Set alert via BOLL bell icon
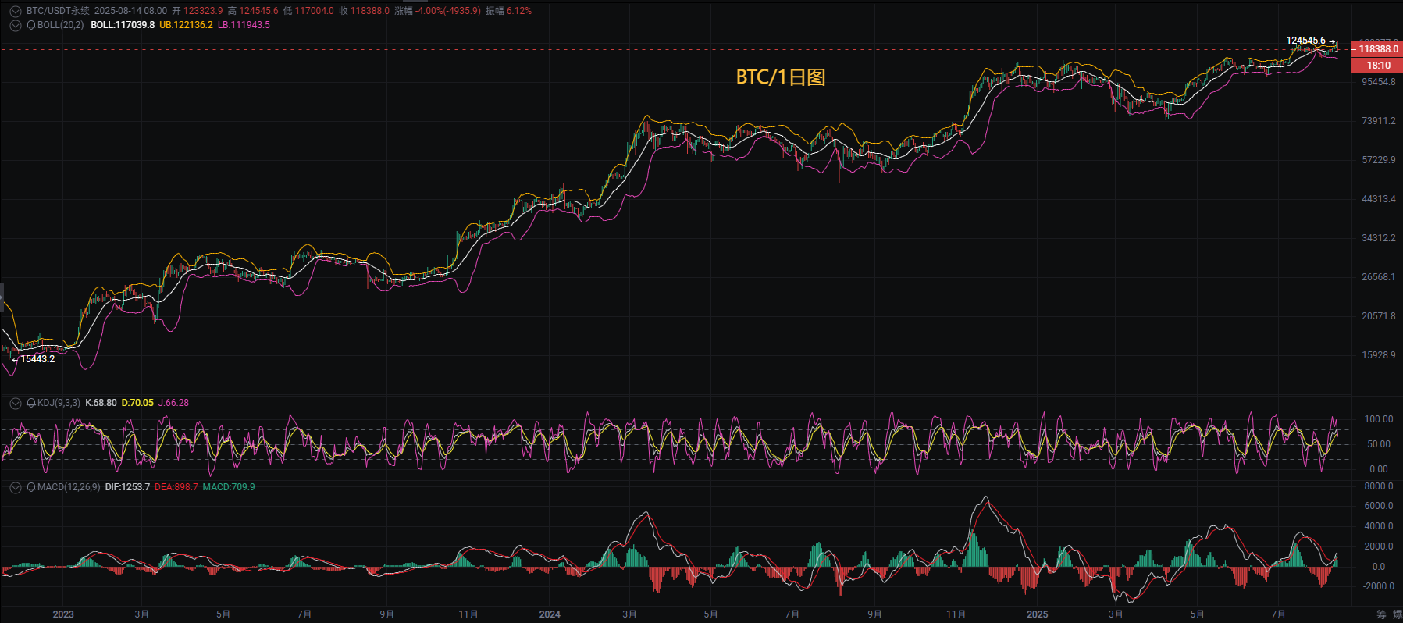 click(x=31, y=25)
